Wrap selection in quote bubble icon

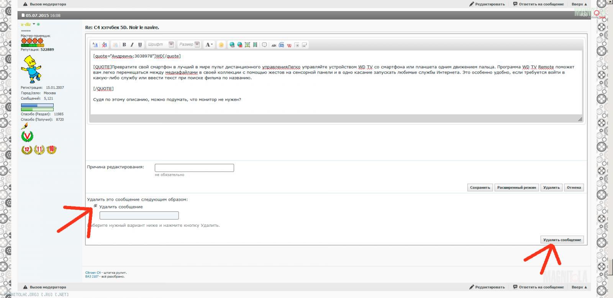point(264,45)
